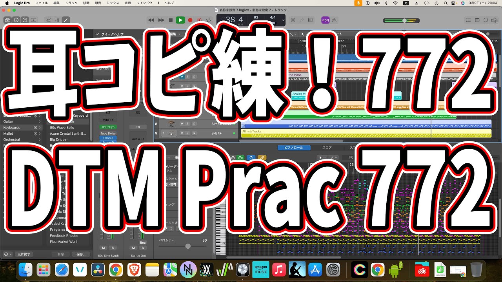Open the Browsers media icon
Screen dimensions: 502x282
(x=495, y=20)
